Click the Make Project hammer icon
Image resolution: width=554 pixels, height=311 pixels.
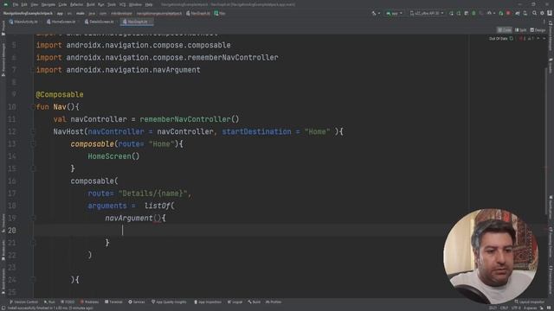pyautogui.click(x=374, y=14)
